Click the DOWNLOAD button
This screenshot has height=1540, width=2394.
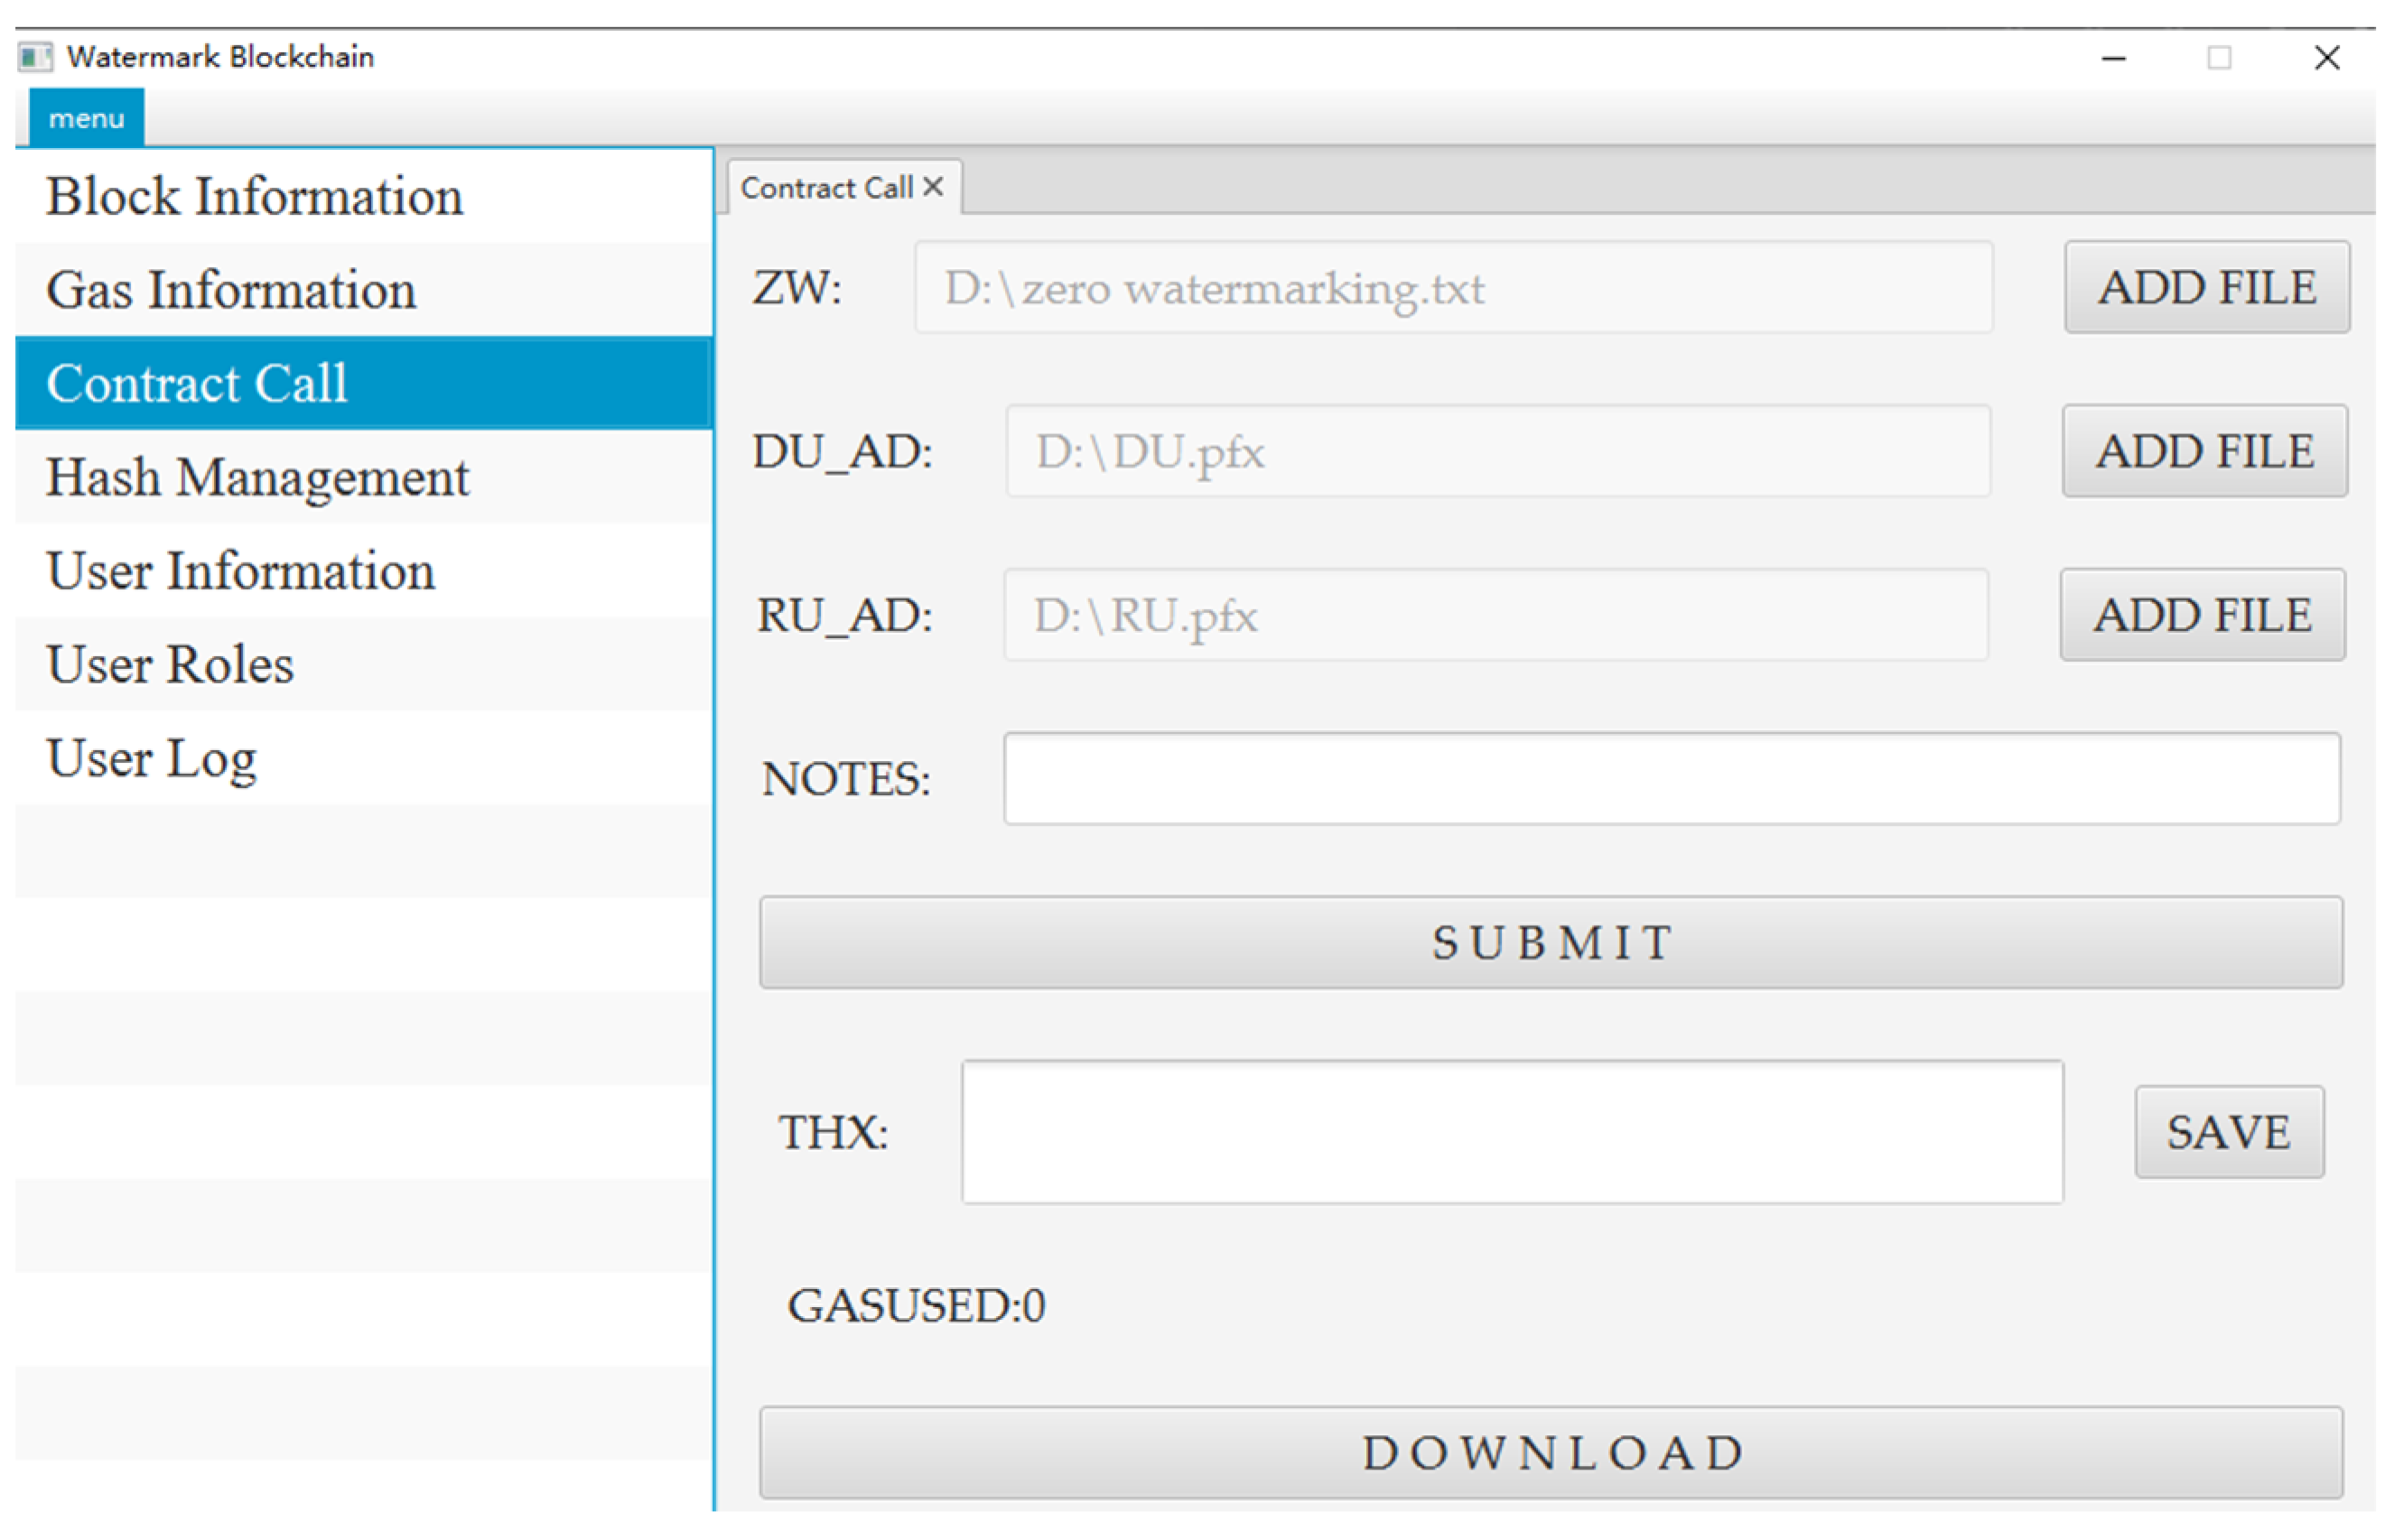point(1551,1453)
